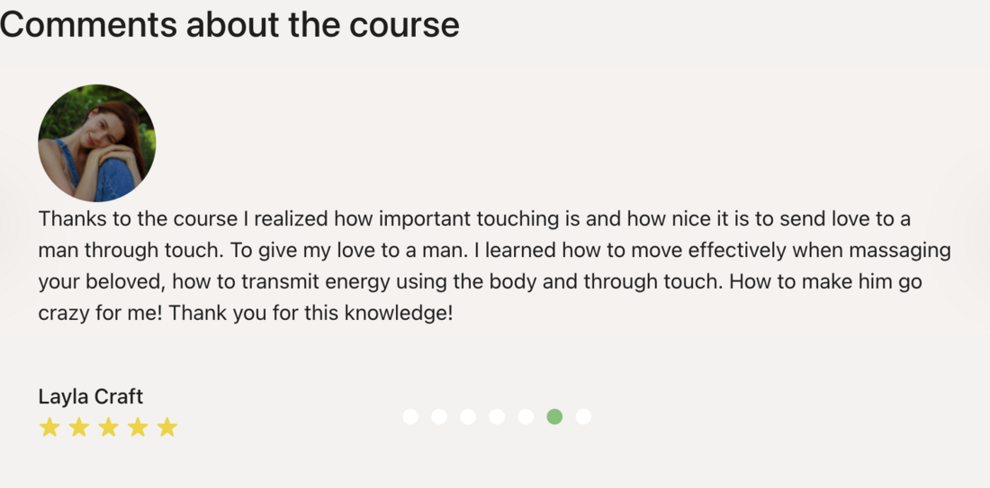Click the second yellow rating star
The width and height of the screenshot is (990, 488).
[79, 427]
